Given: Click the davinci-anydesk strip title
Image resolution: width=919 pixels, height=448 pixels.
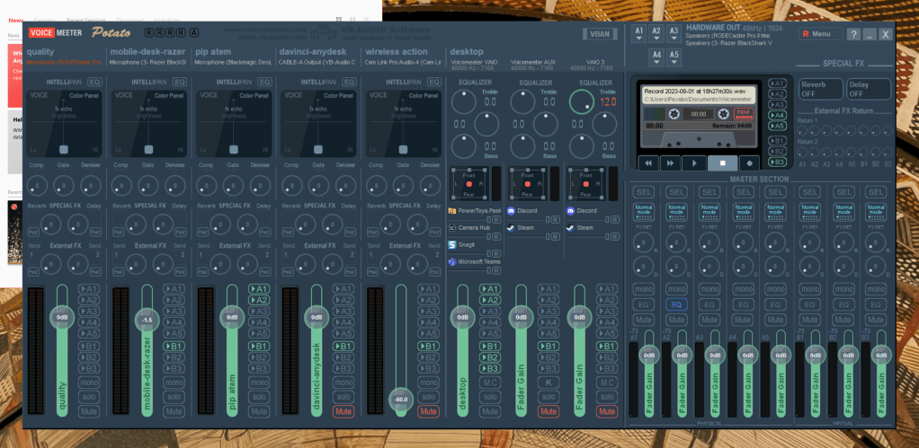Looking at the screenshot, I should [313, 51].
